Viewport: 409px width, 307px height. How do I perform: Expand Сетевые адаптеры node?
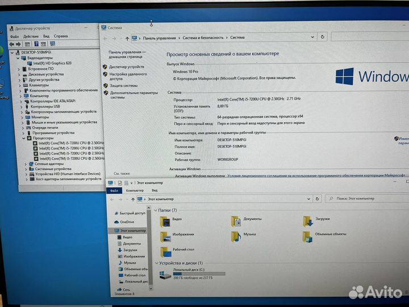point(26,164)
